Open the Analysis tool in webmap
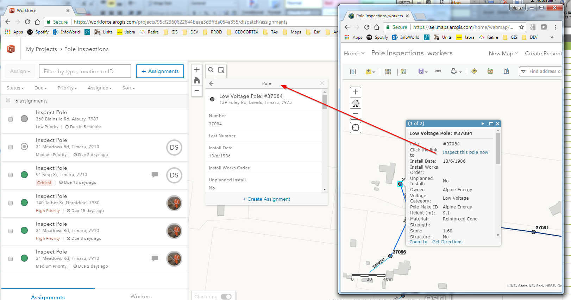The image size is (571, 300). (x=403, y=71)
